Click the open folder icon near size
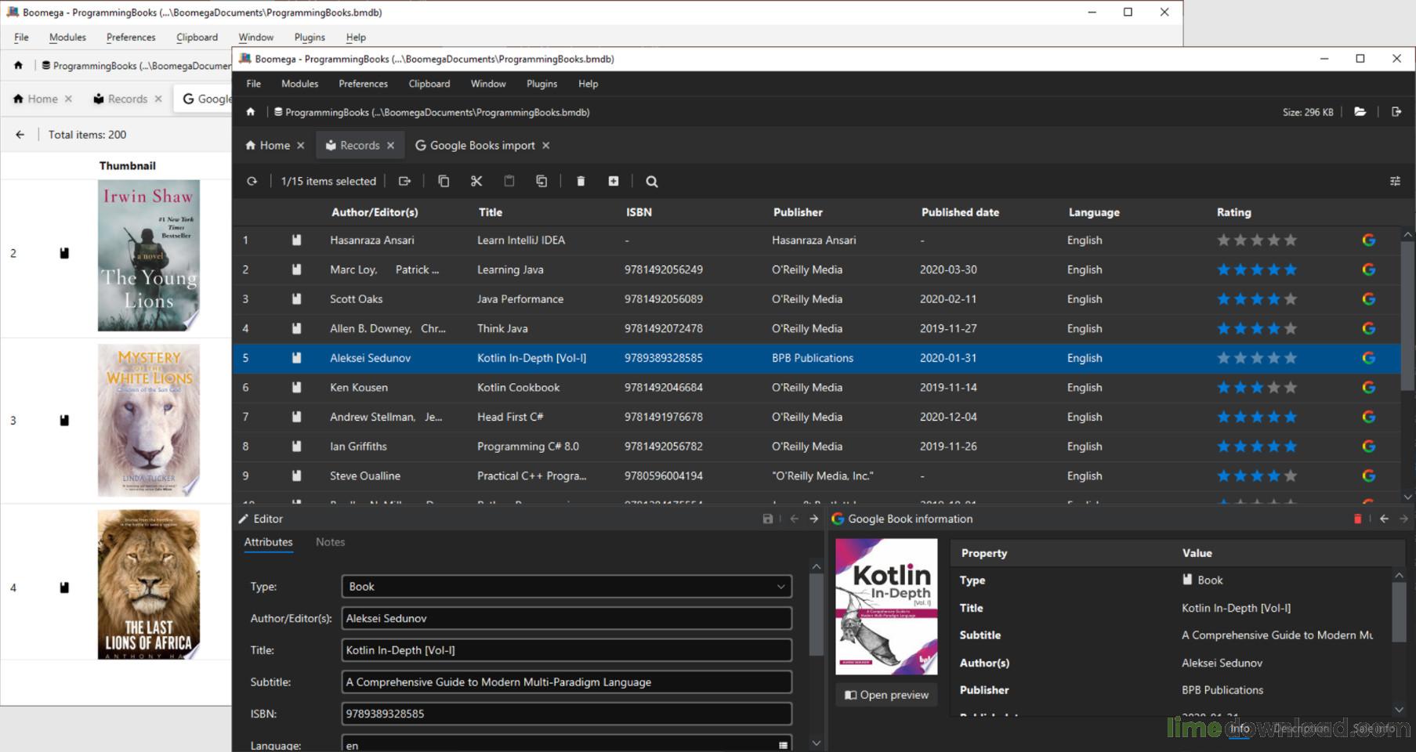Viewport: 1416px width, 752px height. click(x=1360, y=112)
